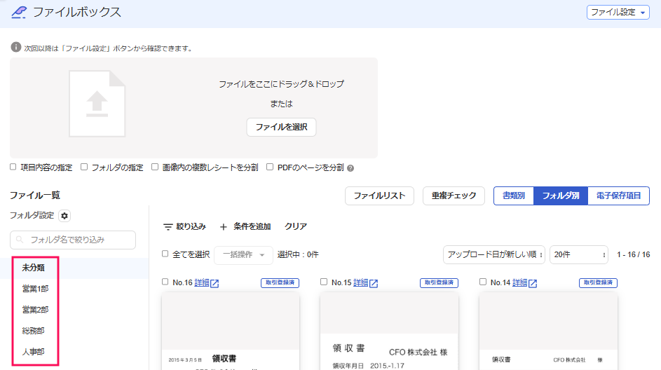The image size is (661, 370).
Task: Open the ファイル設定 dropdown
Action: (618, 12)
